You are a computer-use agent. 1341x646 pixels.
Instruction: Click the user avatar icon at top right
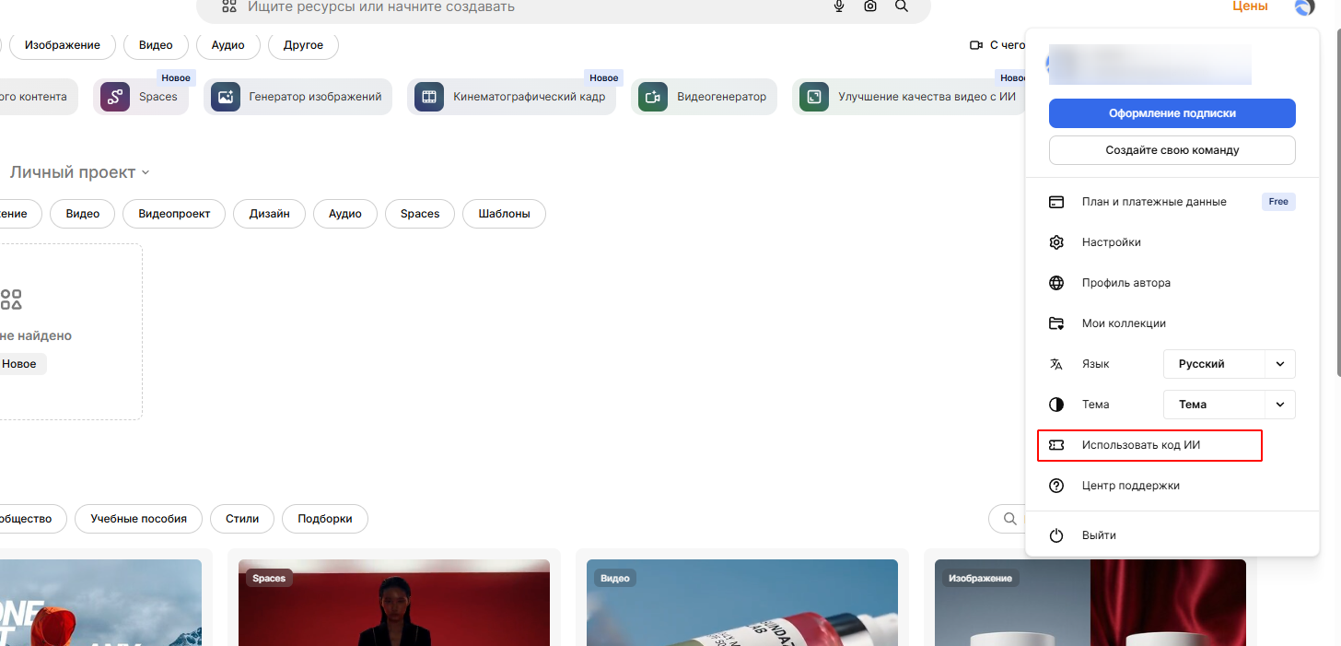[1304, 7]
